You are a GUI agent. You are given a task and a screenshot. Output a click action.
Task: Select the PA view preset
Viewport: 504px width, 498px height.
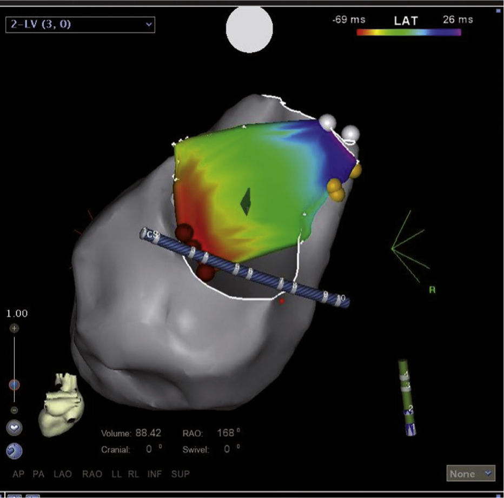[38, 474]
